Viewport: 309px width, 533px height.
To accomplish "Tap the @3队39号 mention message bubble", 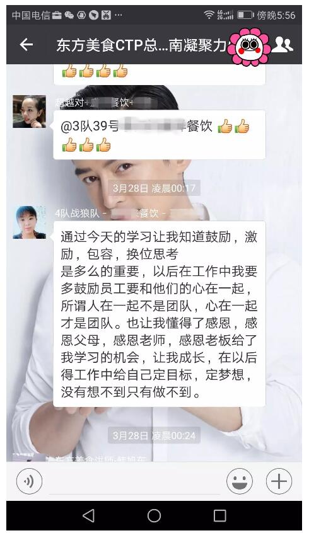I will (160, 135).
